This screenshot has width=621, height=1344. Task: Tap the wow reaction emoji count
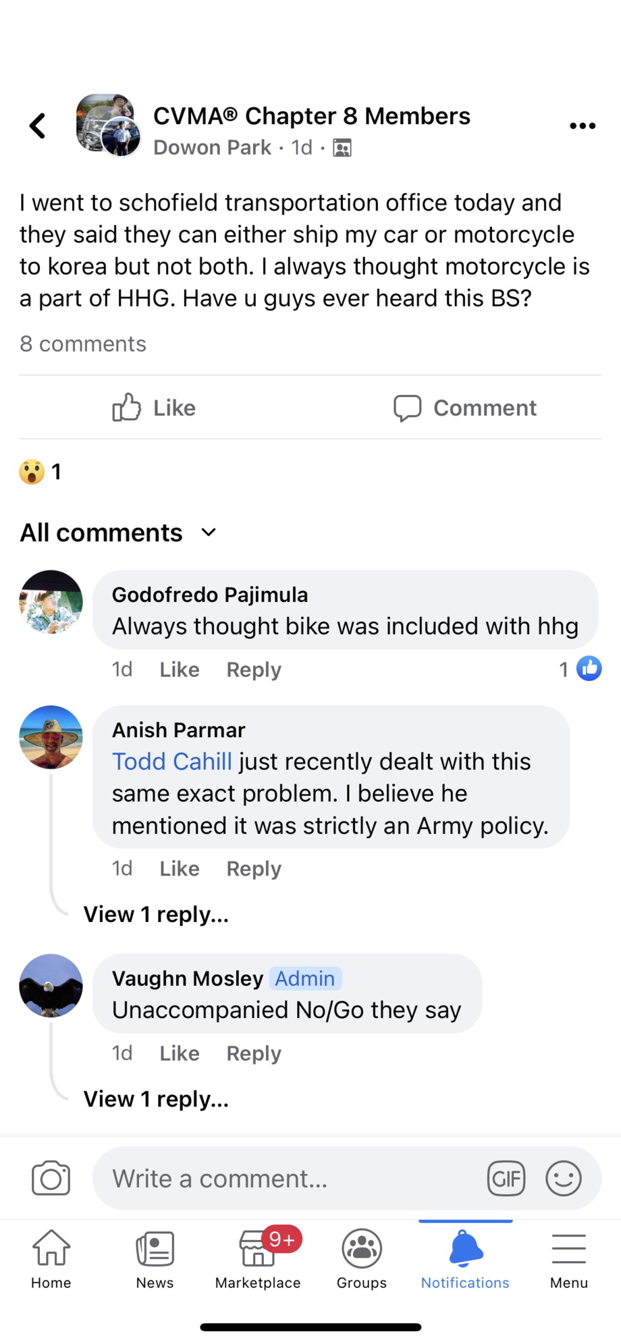pos(40,472)
